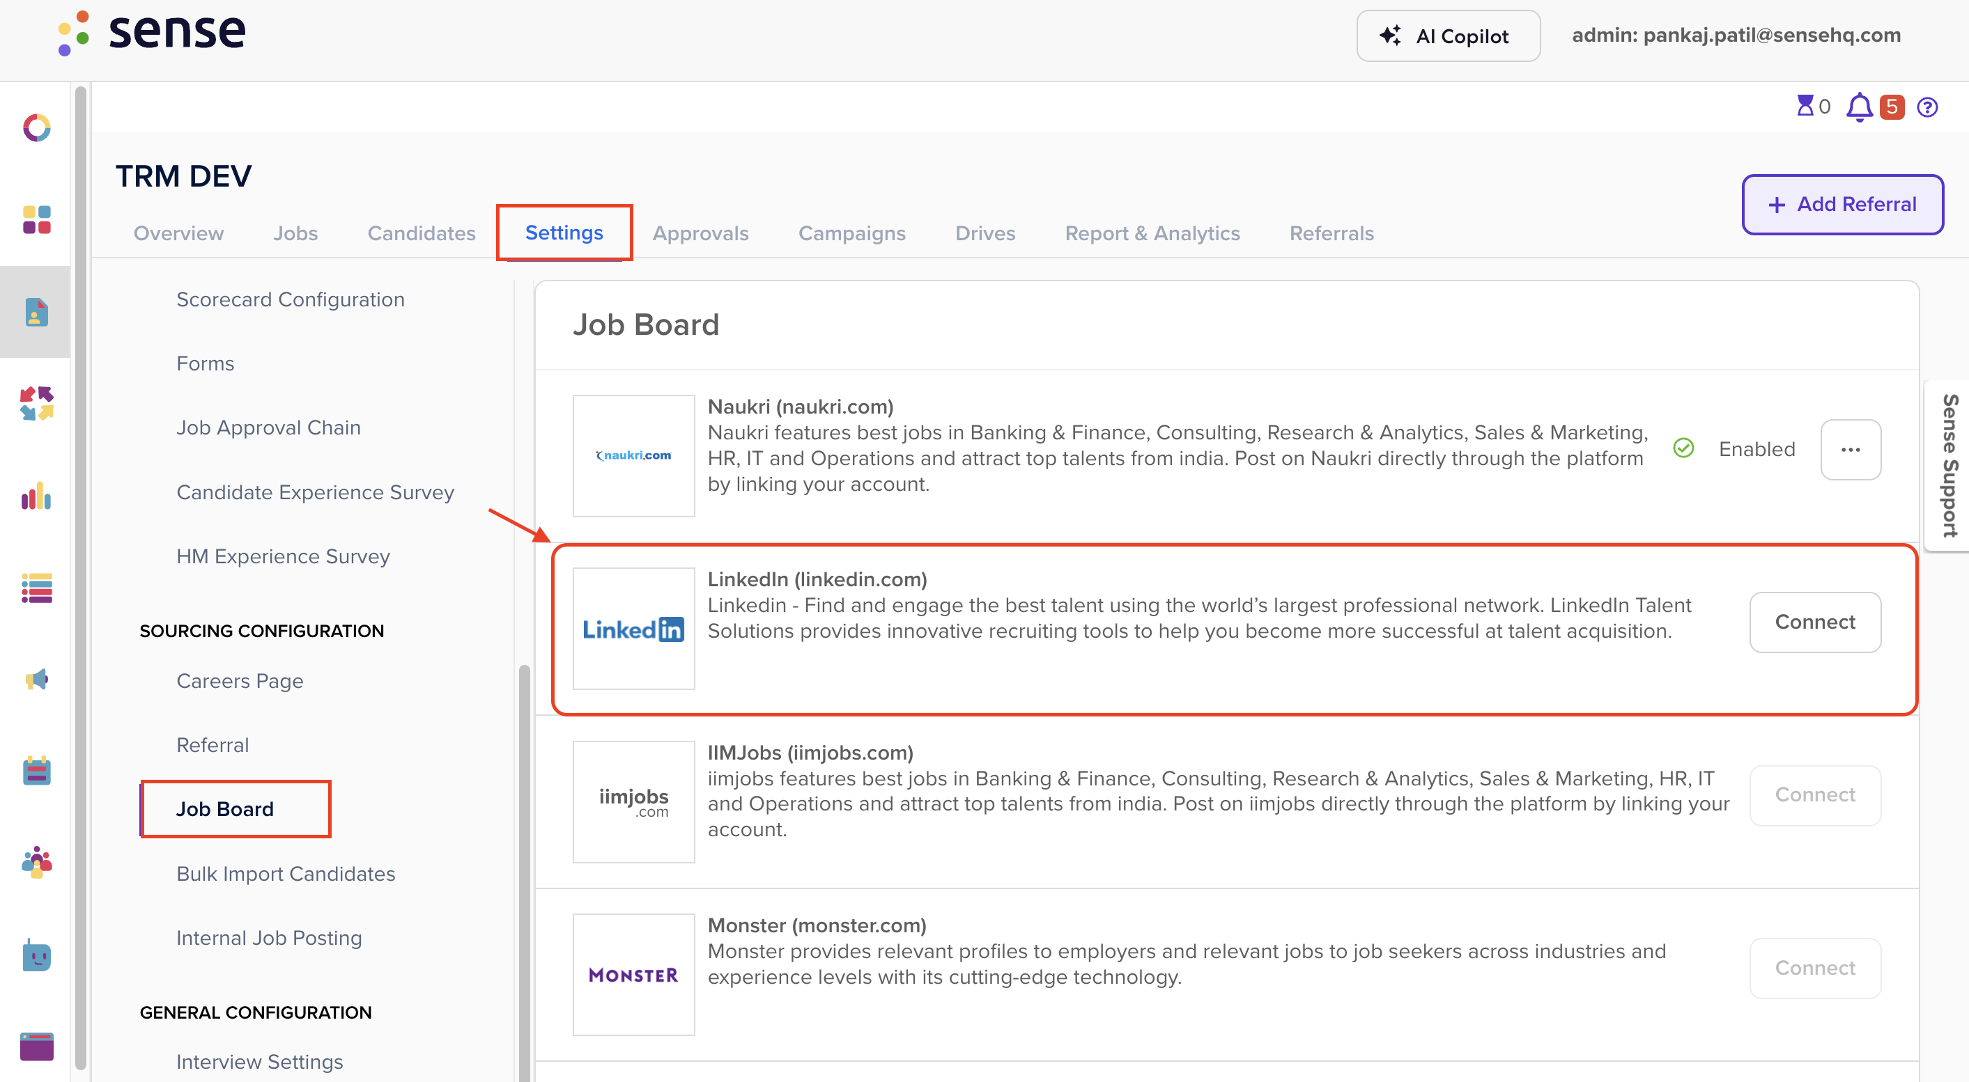Open Bulk Import Candidates settings
The width and height of the screenshot is (1969, 1082).
pyautogui.click(x=285, y=874)
